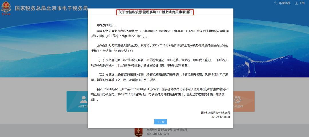
Task: Click the 国家税务总局北京市电子税务局 site title
Action: click(x=51, y=8)
